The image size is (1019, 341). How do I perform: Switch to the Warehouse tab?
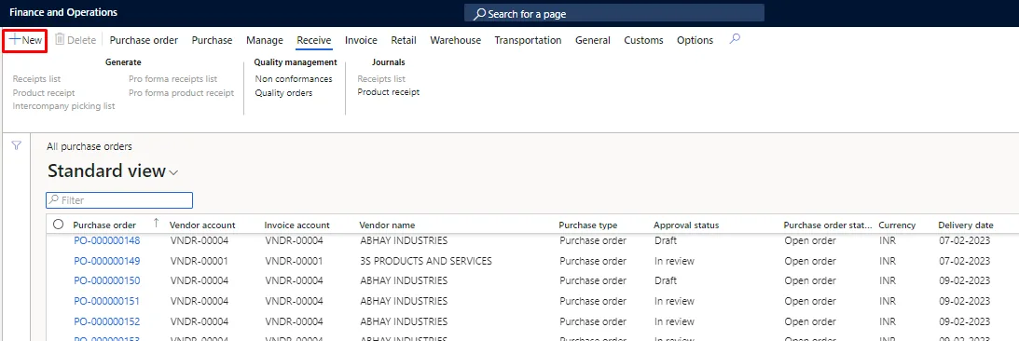click(x=456, y=40)
